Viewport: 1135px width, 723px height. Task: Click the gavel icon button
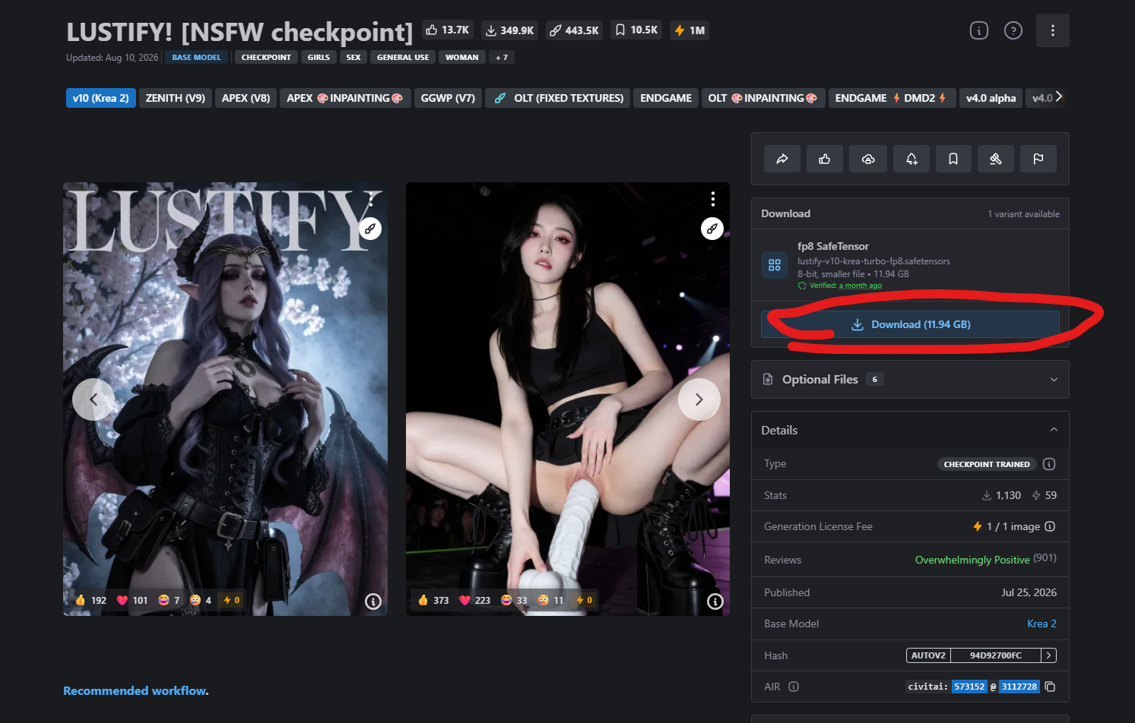(x=996, y=159)
